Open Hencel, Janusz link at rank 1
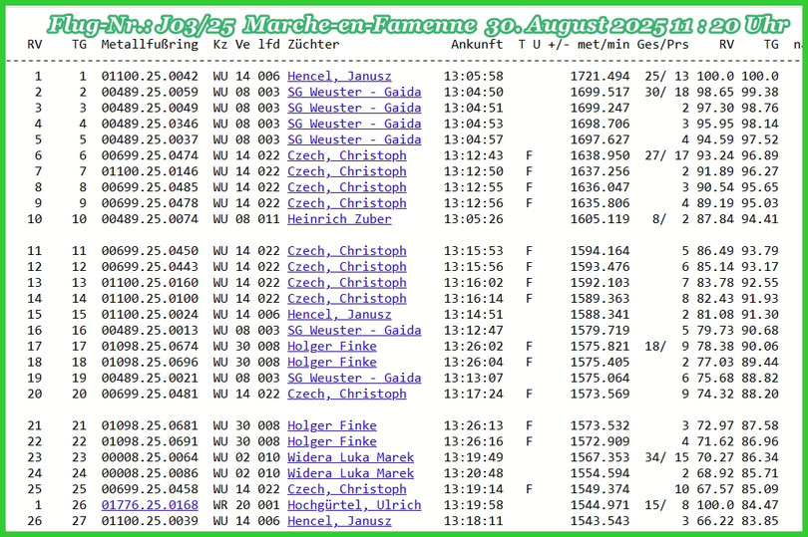The height and width of the screenshot is (537, 808). (339, 76)
